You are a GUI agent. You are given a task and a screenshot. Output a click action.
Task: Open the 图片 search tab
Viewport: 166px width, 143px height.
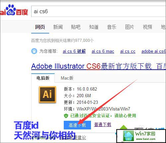[x=129, y=27]
